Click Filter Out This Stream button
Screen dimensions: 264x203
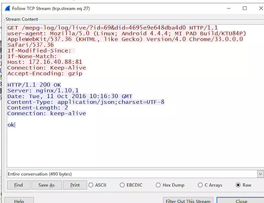[x=188, y=200]
